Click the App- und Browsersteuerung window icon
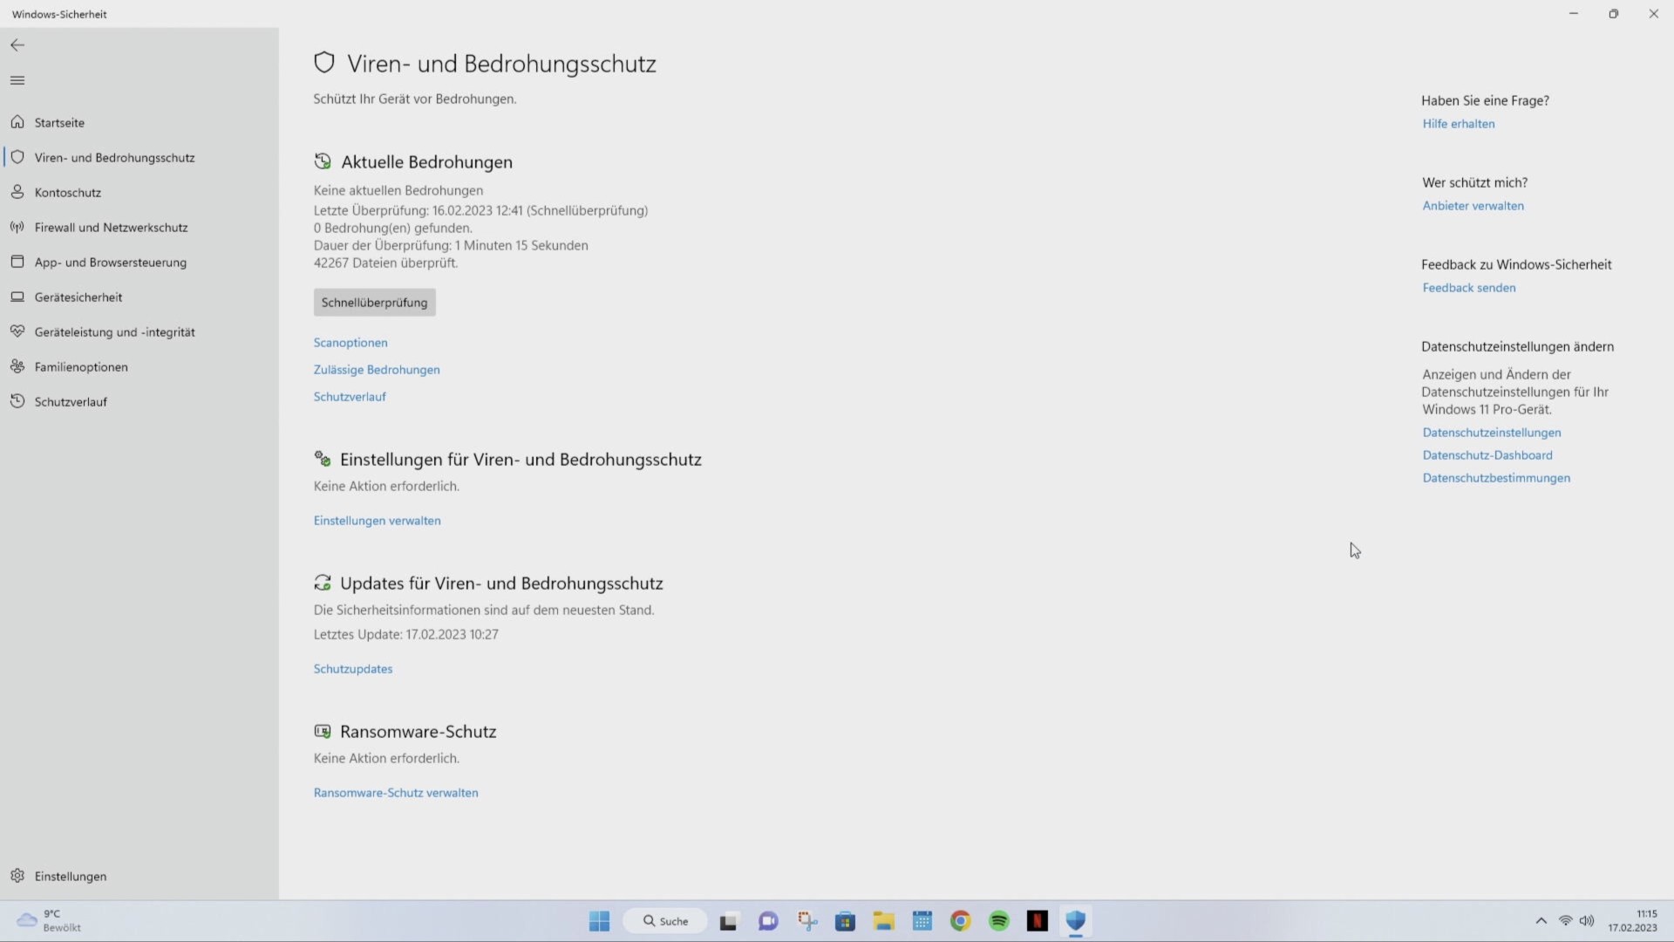This screenshot has width=1674, height=942. [x=17, y=262]
